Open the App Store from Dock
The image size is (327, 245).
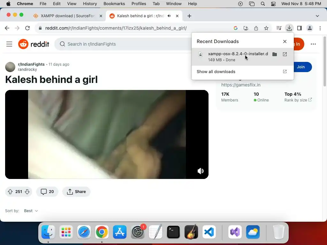(x=120, y=232)
